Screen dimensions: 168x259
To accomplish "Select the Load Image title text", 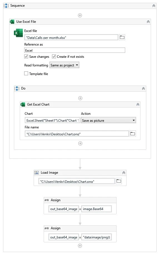I will pyautogui.click(x=50, y=173).
